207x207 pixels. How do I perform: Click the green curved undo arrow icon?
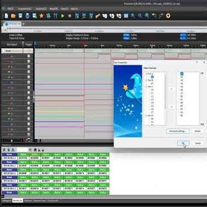click(154, 16)
